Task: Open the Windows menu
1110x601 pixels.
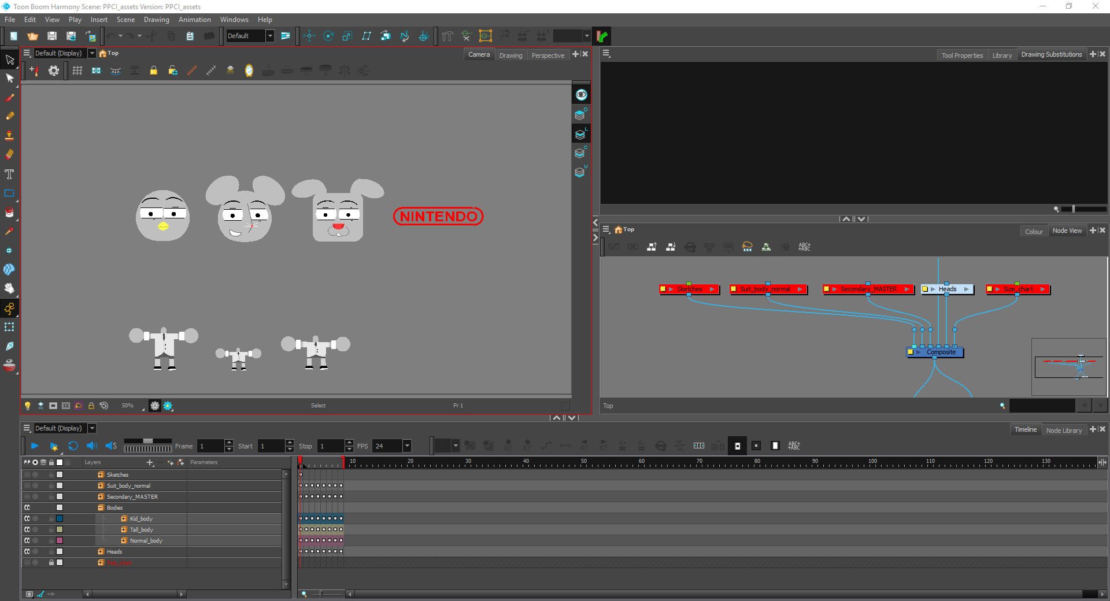Action: coord(234,20)
